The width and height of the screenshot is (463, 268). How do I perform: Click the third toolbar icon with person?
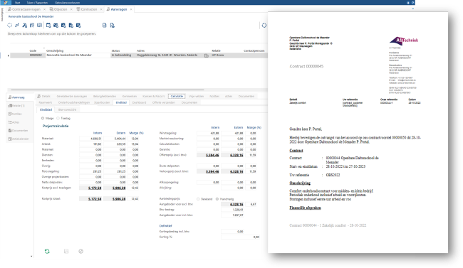25,26
